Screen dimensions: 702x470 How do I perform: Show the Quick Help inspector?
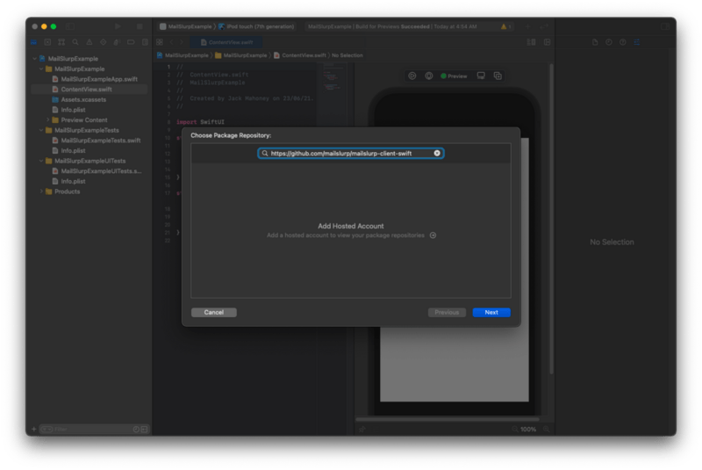point(623,42)
